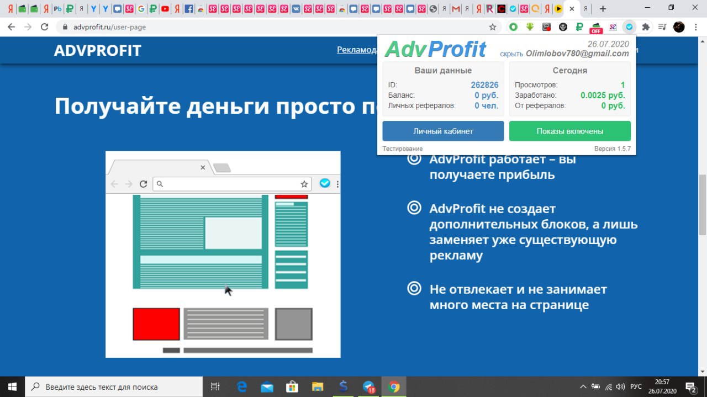The height and width of the screenshot is (397, 707).
Task: Click the ID value 262826
Action: point(484,85)
